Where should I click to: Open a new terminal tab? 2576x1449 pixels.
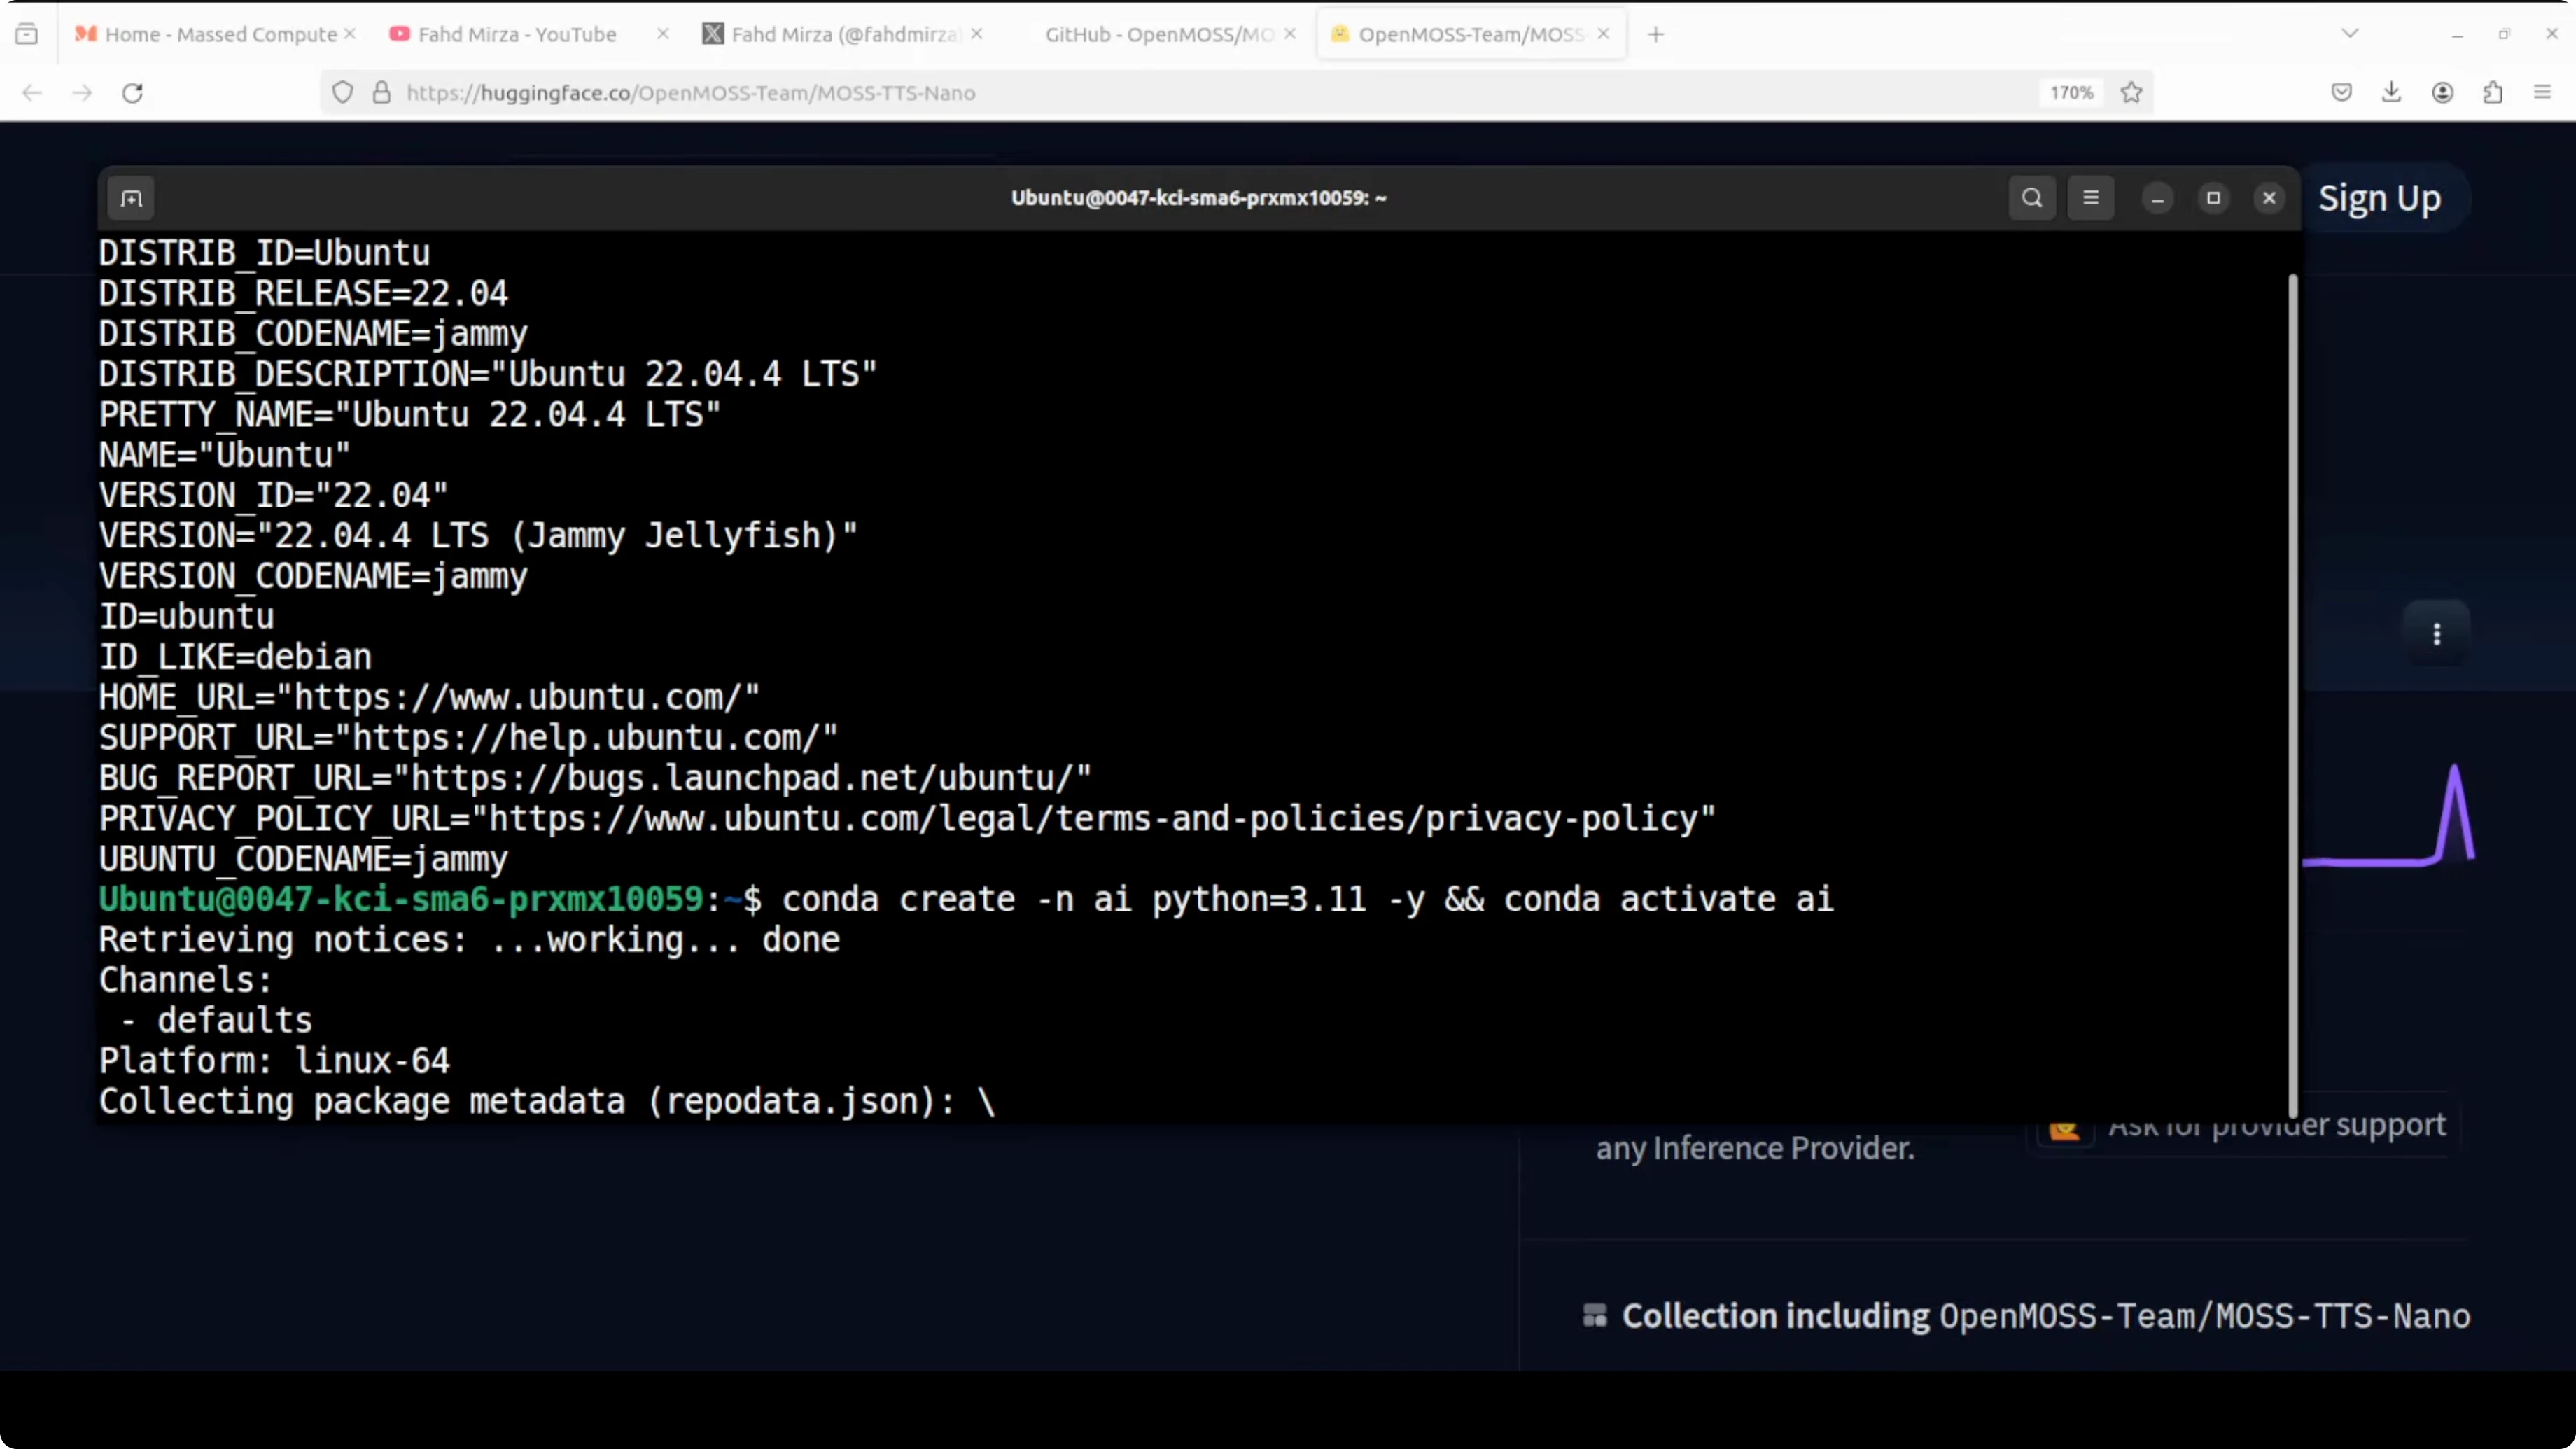point(131,198)
